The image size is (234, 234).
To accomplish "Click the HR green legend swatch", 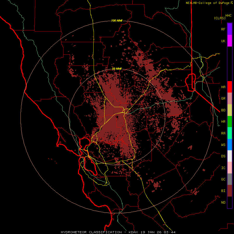I will point(230,122).
